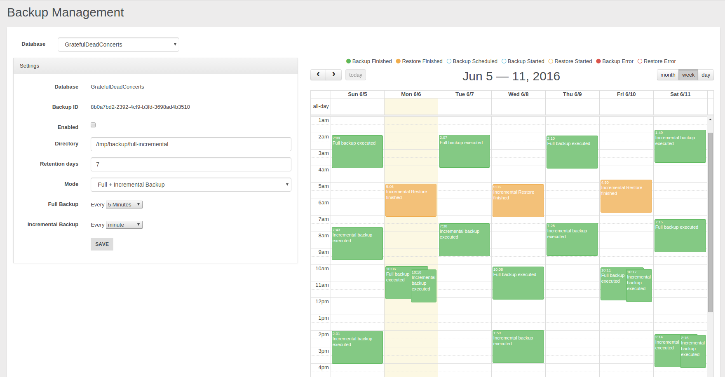Open the Incremental Backup interval dropdown
Viewport: 725px width, 377px height.
pyautogui.click(x=124, y=225)
